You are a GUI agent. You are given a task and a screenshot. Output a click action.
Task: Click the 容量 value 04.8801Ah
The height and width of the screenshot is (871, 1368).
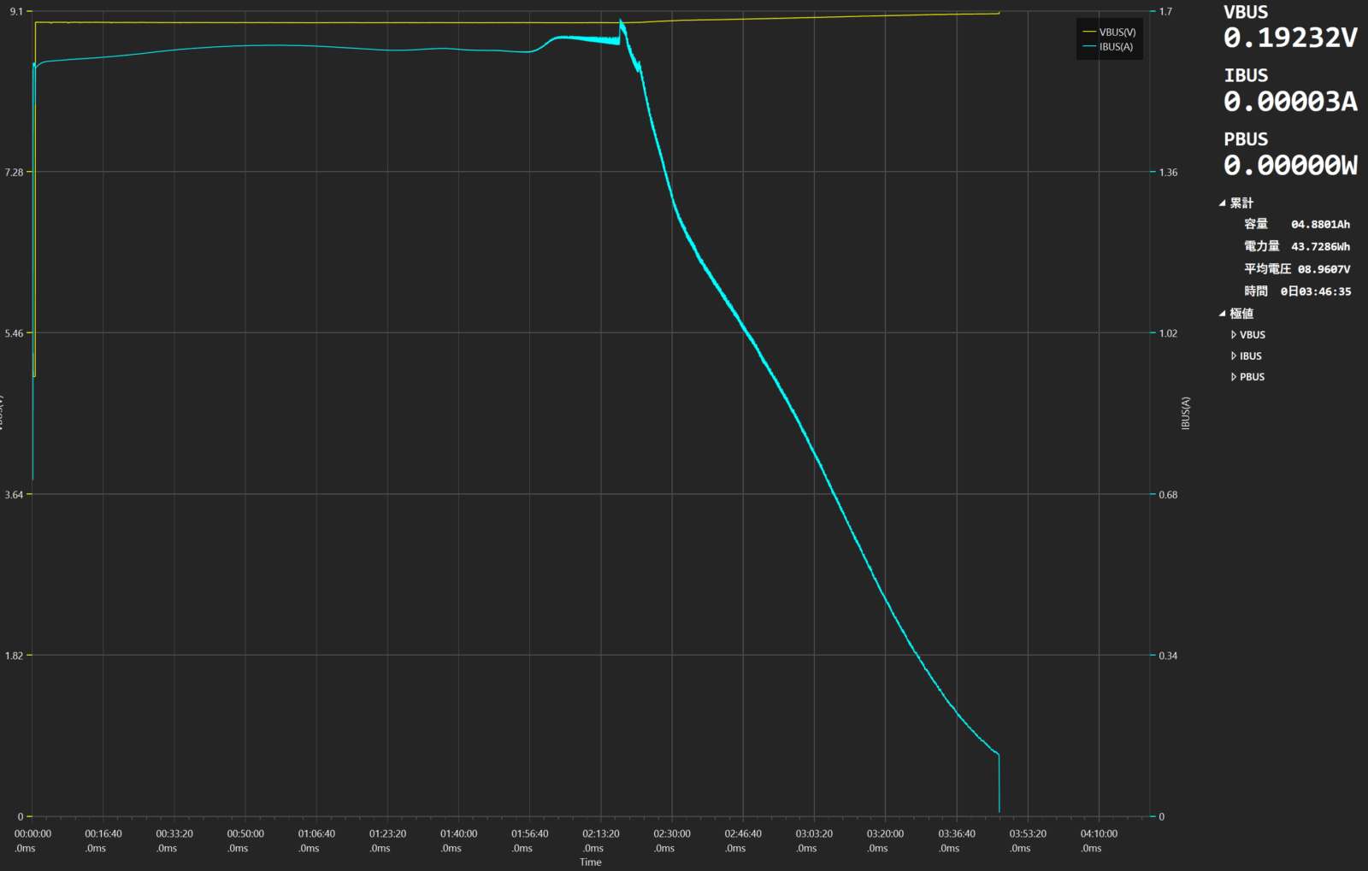pos(1320,225)
